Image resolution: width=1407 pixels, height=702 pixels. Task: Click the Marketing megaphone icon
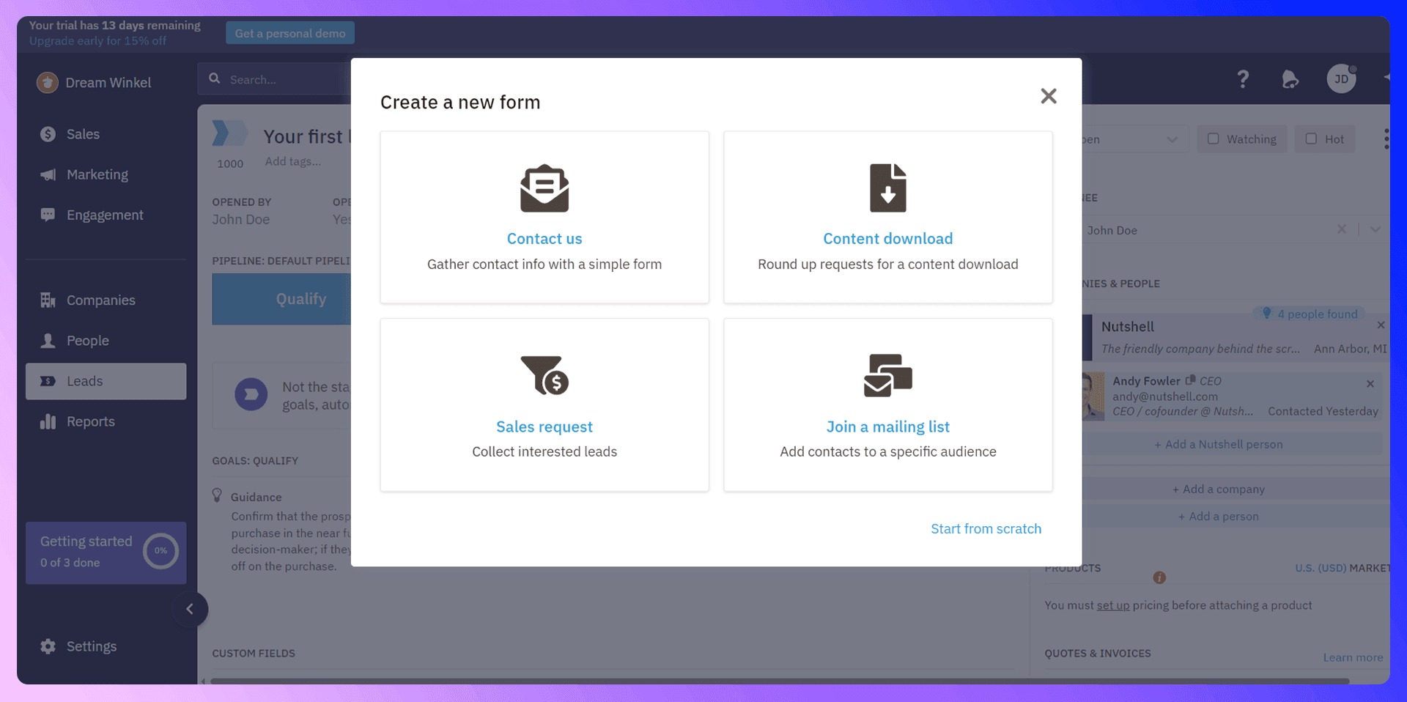(48, 174)
